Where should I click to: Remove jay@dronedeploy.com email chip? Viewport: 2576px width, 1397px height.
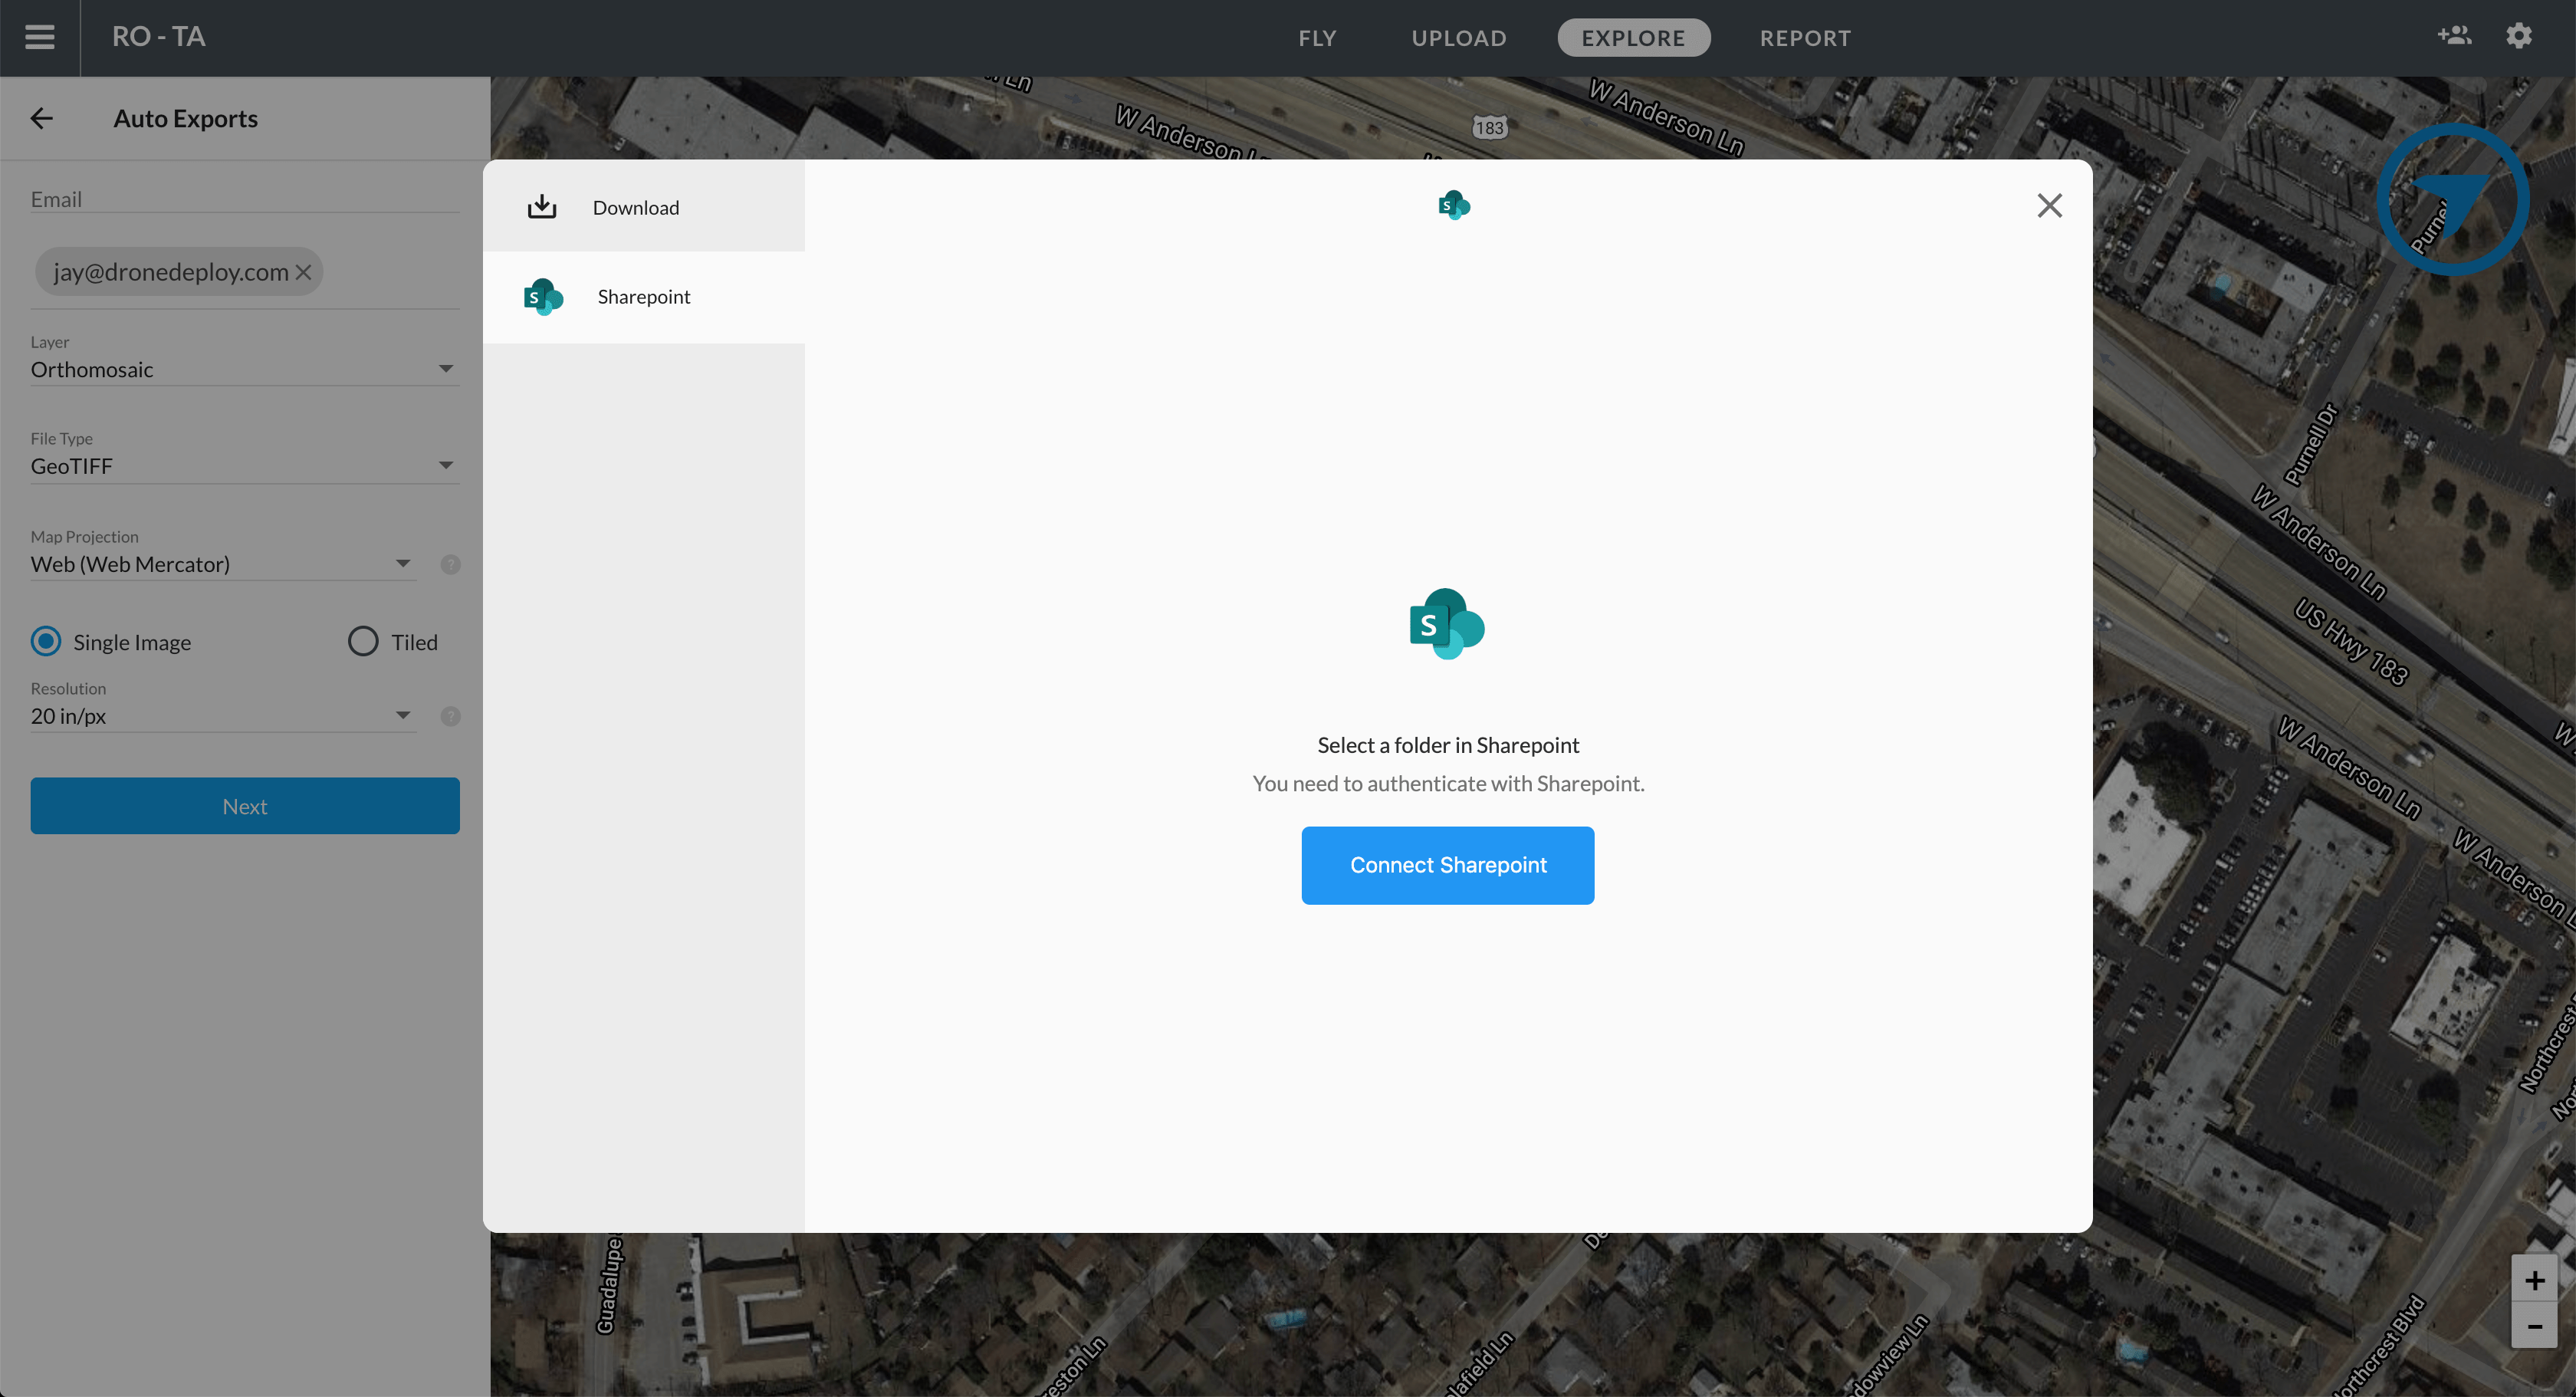click(304, 271)
